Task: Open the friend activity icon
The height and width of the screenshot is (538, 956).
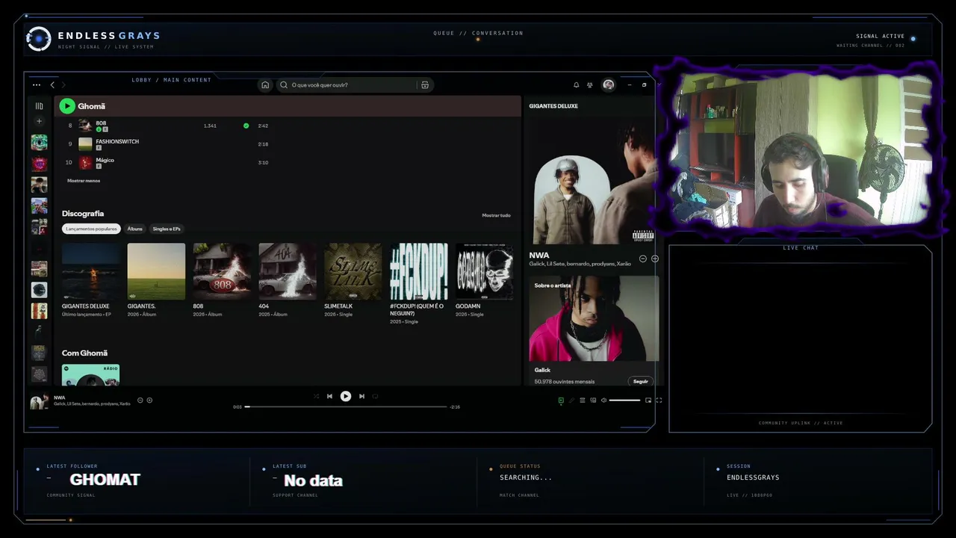Action: 590,85
